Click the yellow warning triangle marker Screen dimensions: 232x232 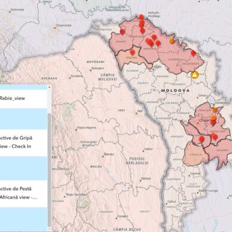194,75
